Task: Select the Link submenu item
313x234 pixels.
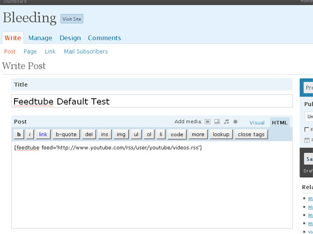Action: pos(50,52)
